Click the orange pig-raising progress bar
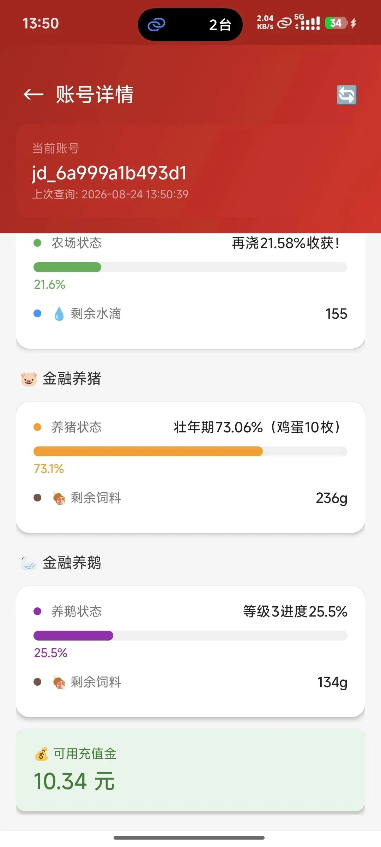 click(190, 451)
